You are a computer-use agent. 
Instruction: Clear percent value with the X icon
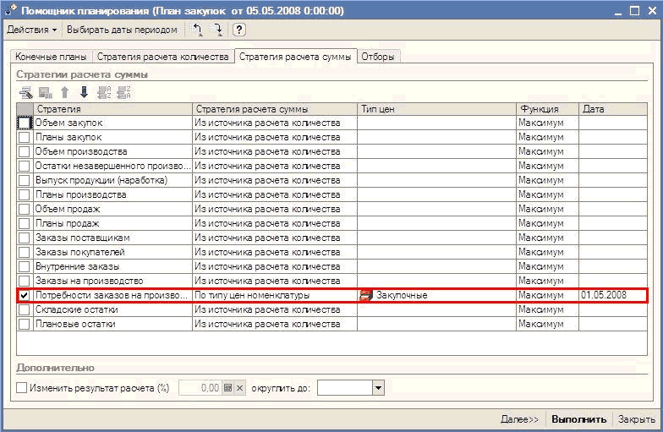pyautogui.click(x=239, y=387)
